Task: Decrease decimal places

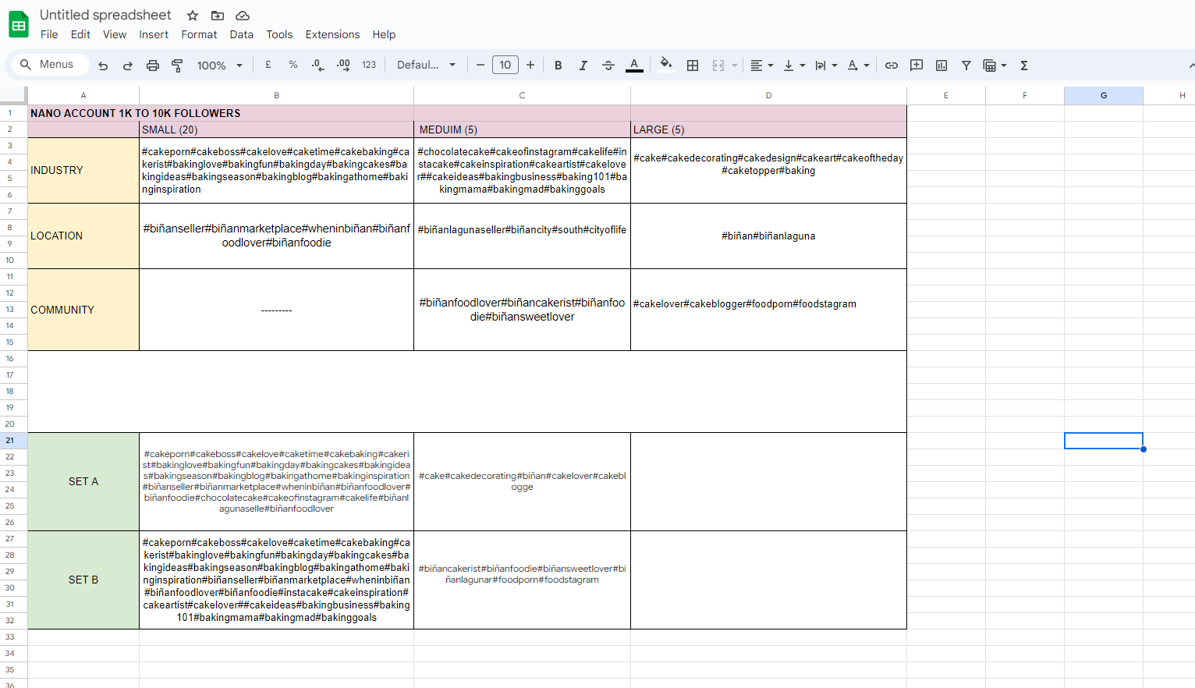Action: point(318,66)
